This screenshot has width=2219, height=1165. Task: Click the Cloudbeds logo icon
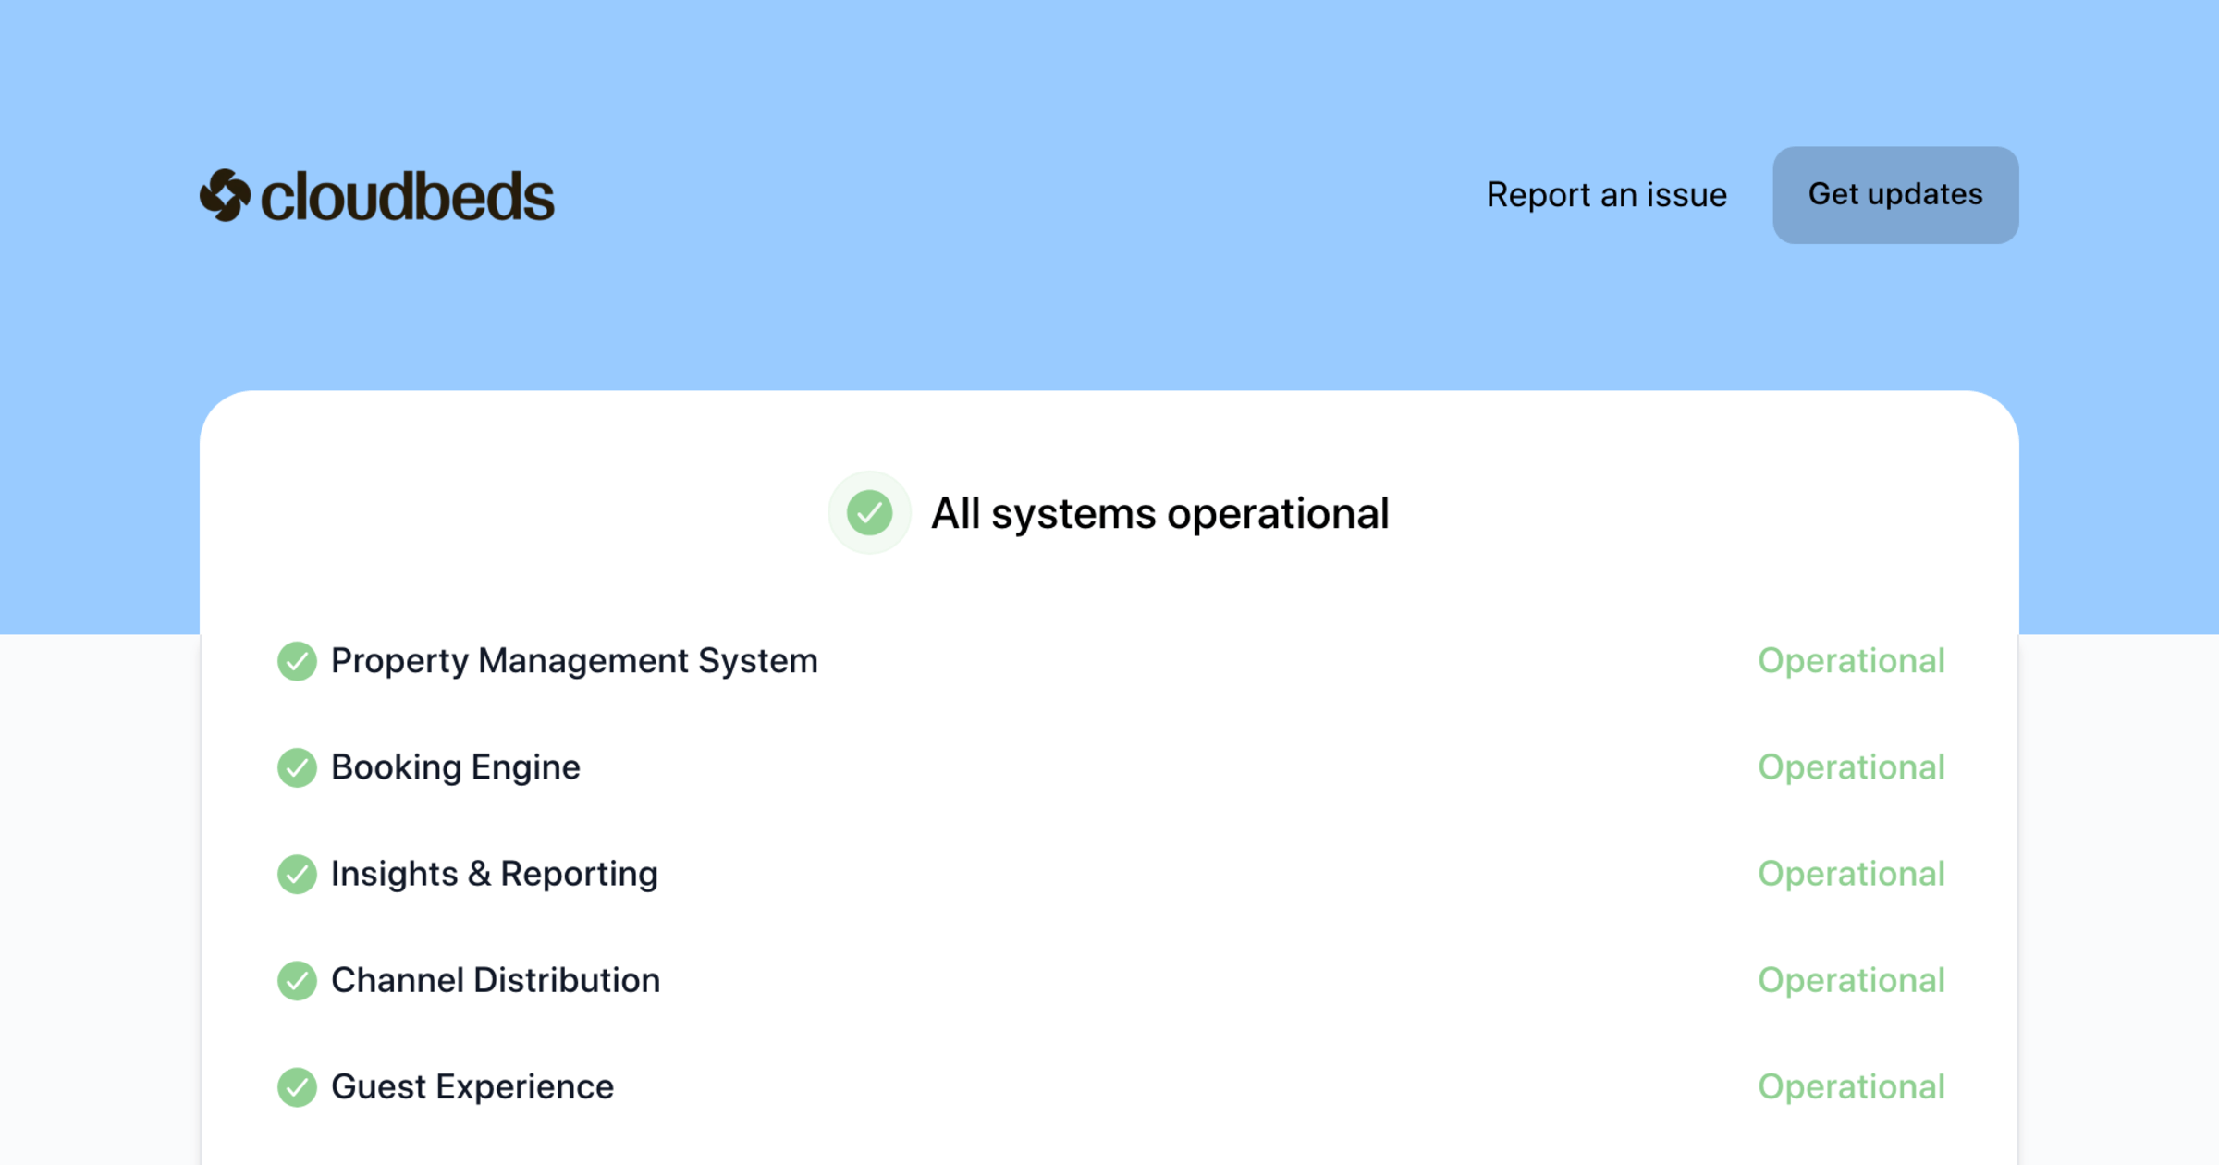[x=225, y=194]
